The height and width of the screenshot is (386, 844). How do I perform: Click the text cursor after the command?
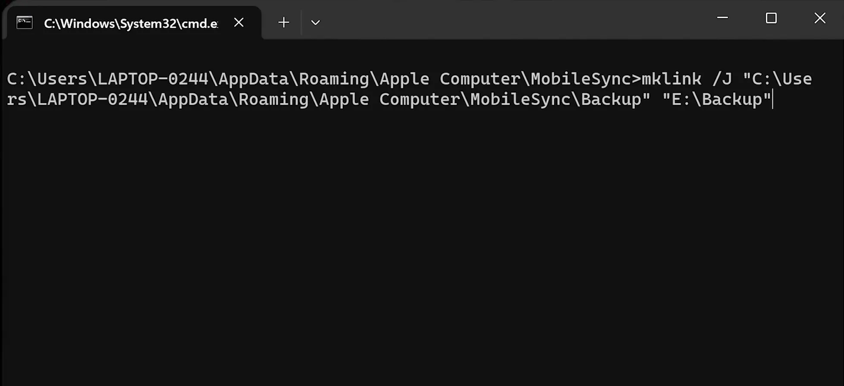tap(773, 100)
